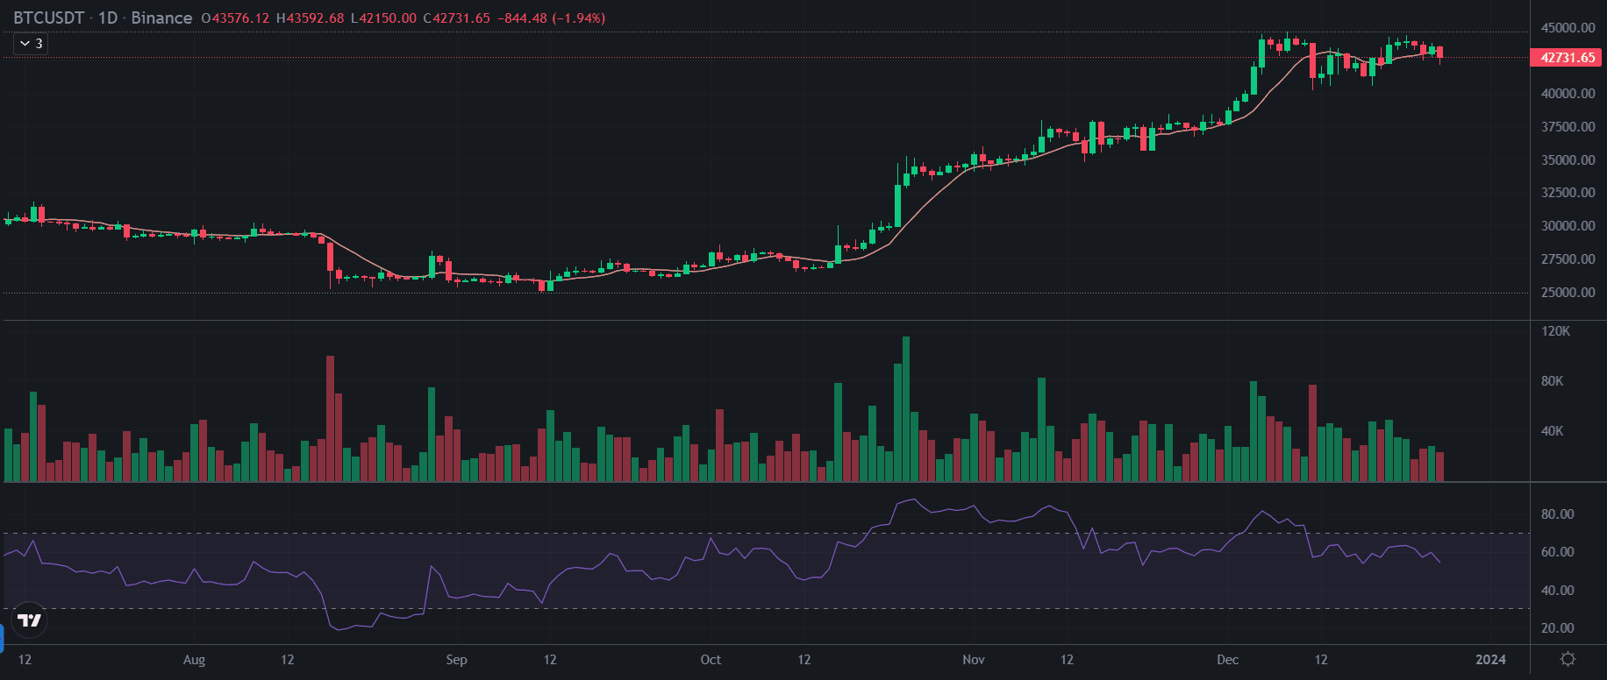Click the TradingView logo

[x=29, y=620]
